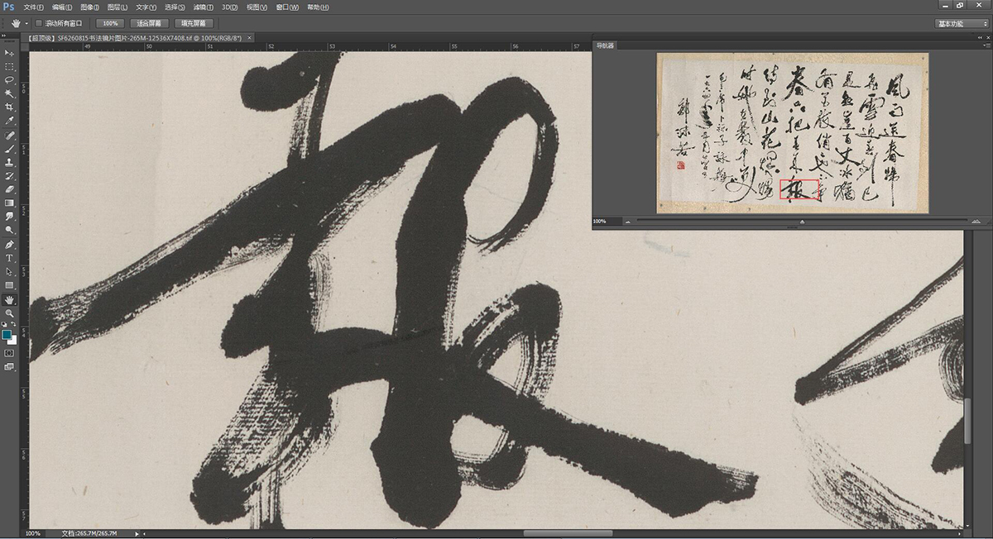Open the 文件(F) menu
Viewport: 993px width, 539px height.
tap(34, 7)
